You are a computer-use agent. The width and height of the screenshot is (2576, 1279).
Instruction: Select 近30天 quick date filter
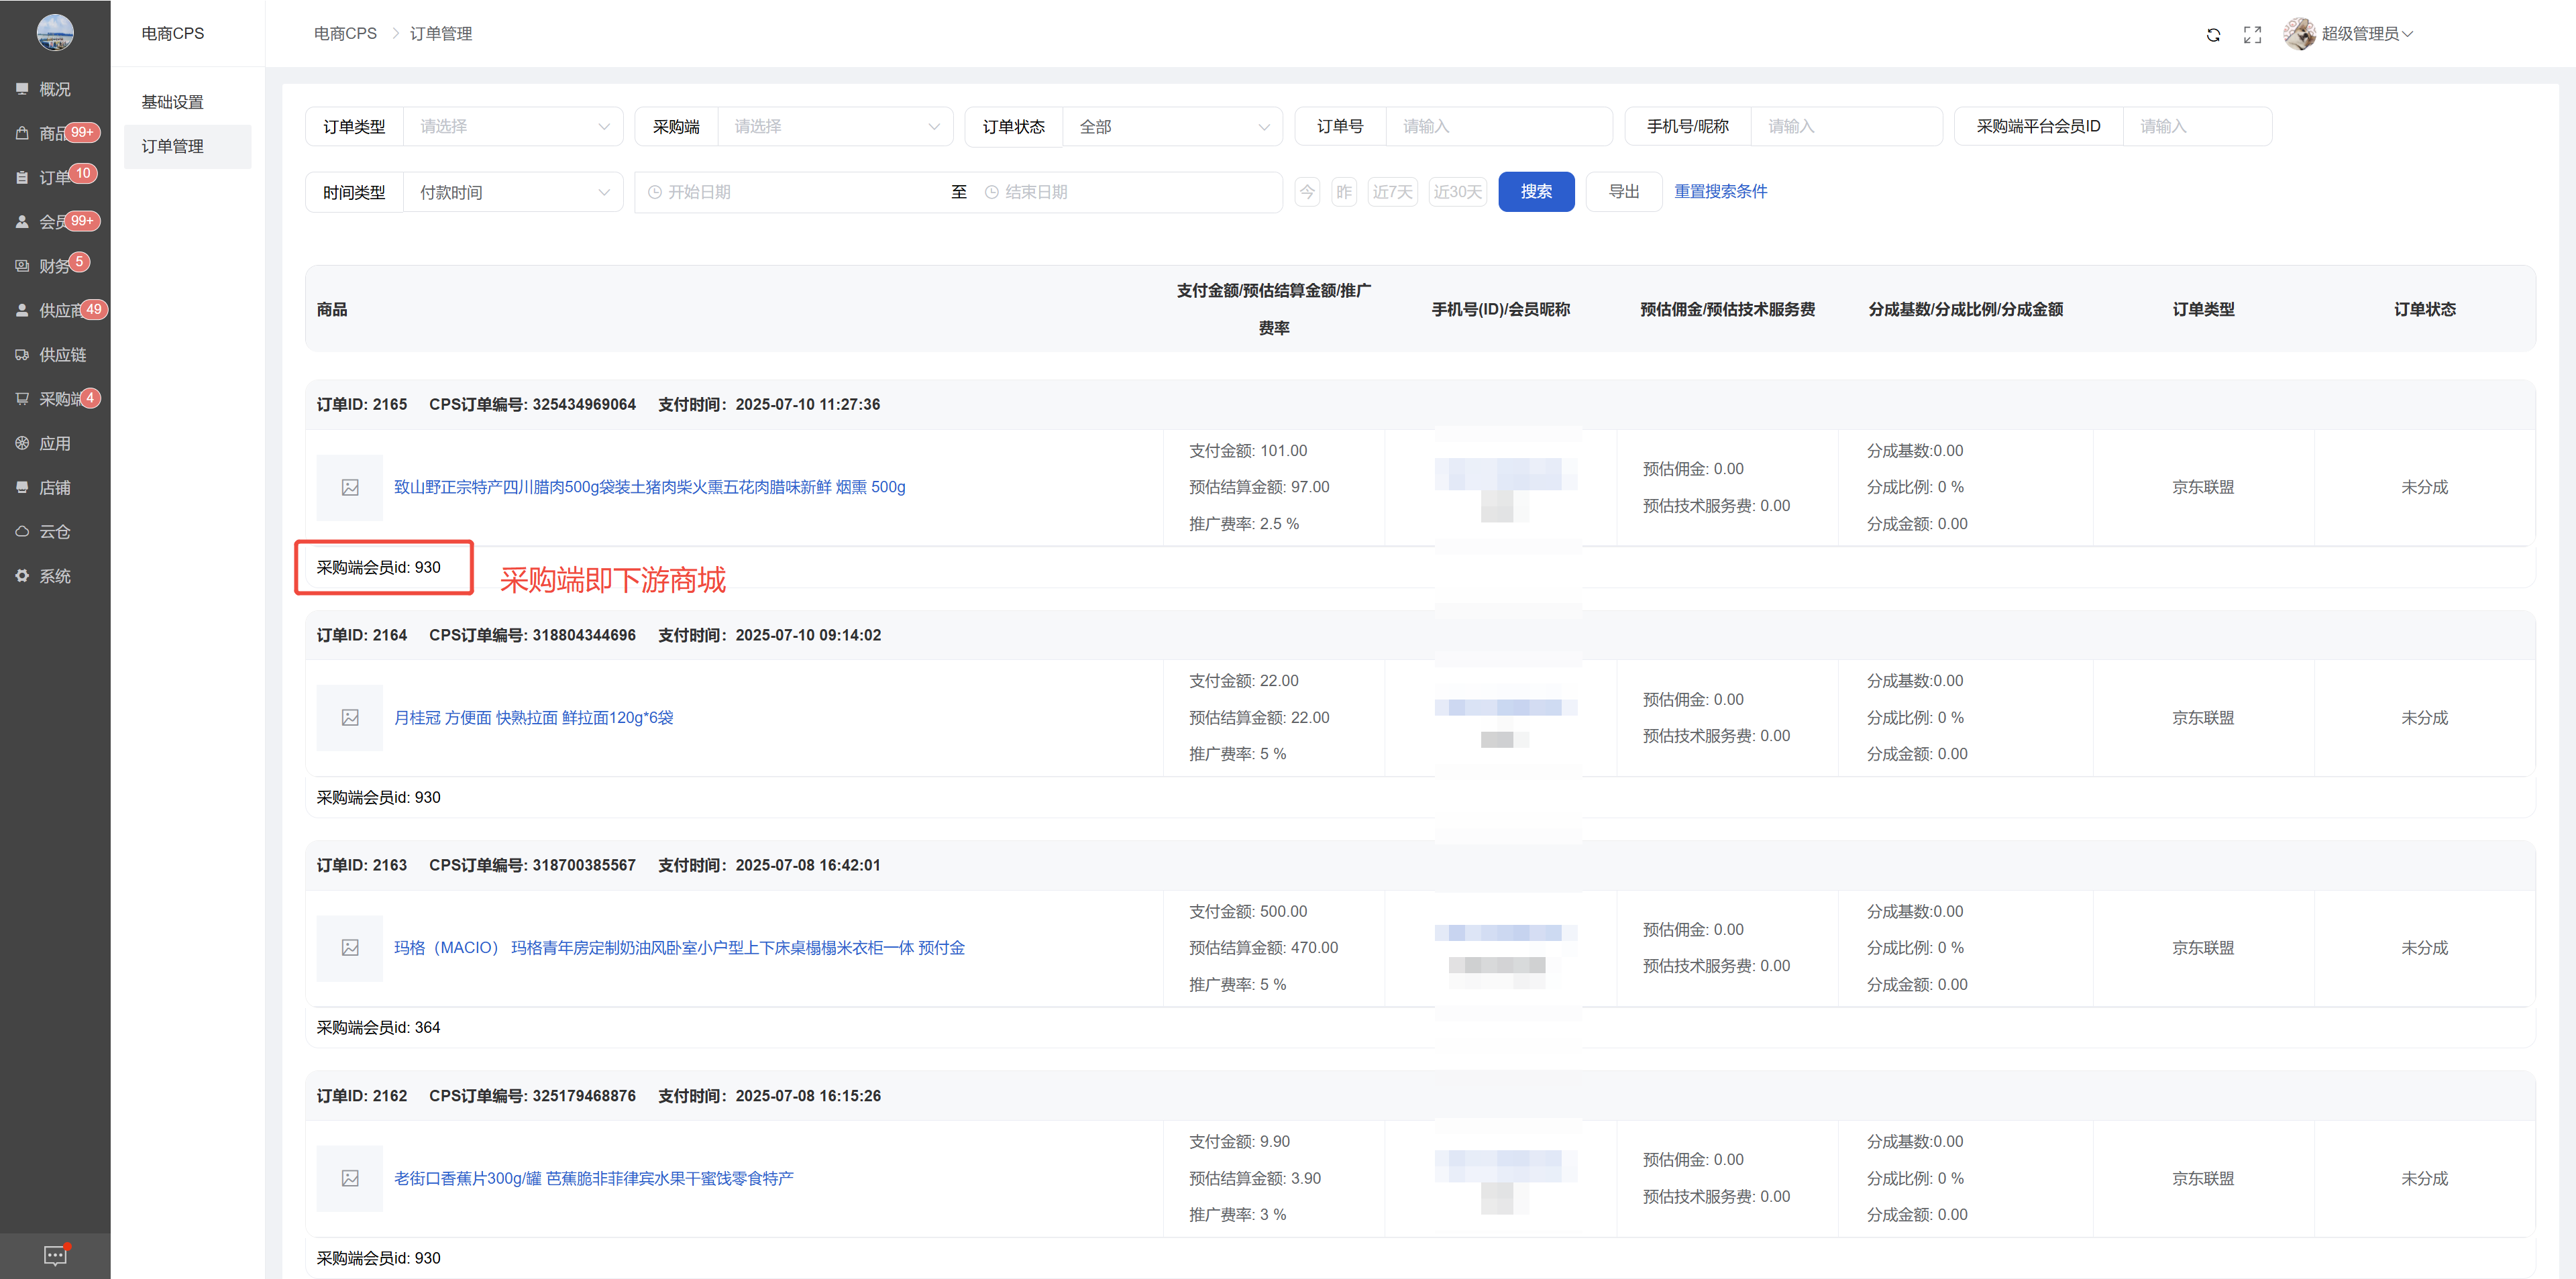(1457, 192)
